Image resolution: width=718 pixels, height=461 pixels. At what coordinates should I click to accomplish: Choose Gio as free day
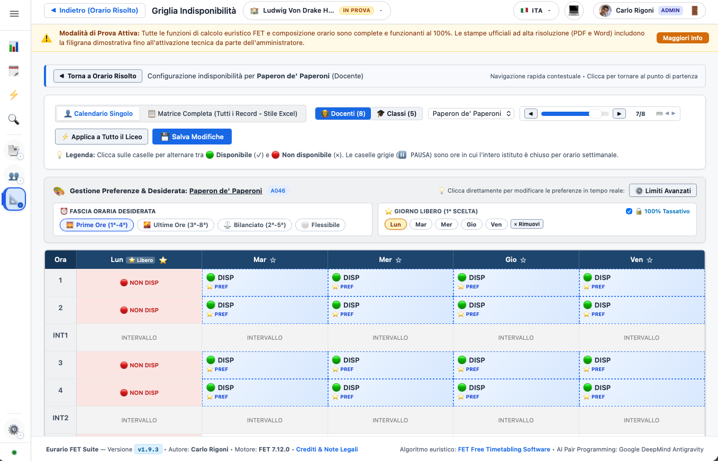click(471, 224)
